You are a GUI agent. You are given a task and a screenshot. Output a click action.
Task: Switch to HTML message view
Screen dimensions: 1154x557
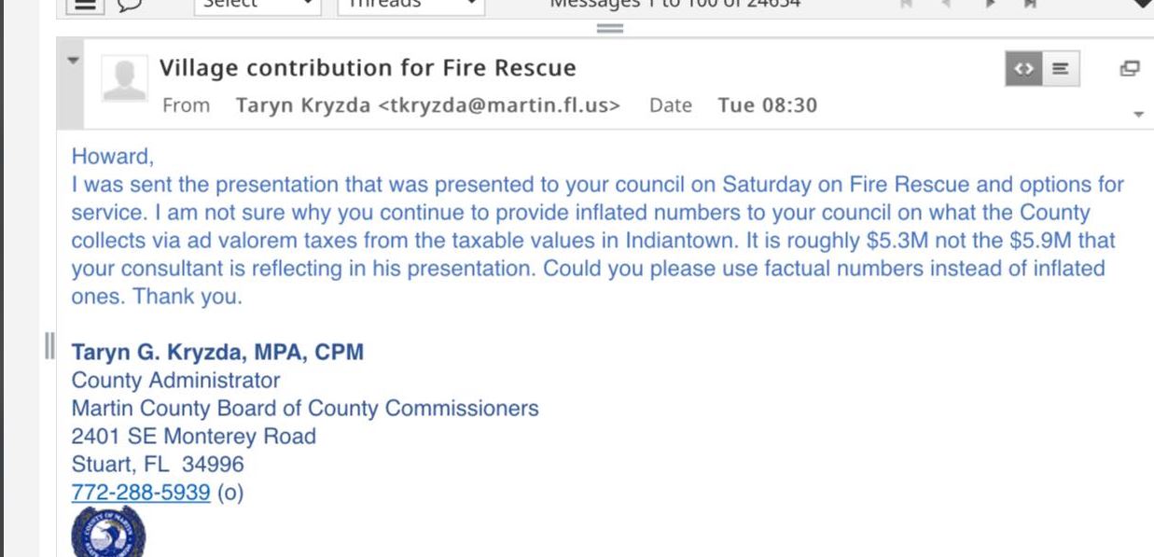click(x=1023, y=69)
